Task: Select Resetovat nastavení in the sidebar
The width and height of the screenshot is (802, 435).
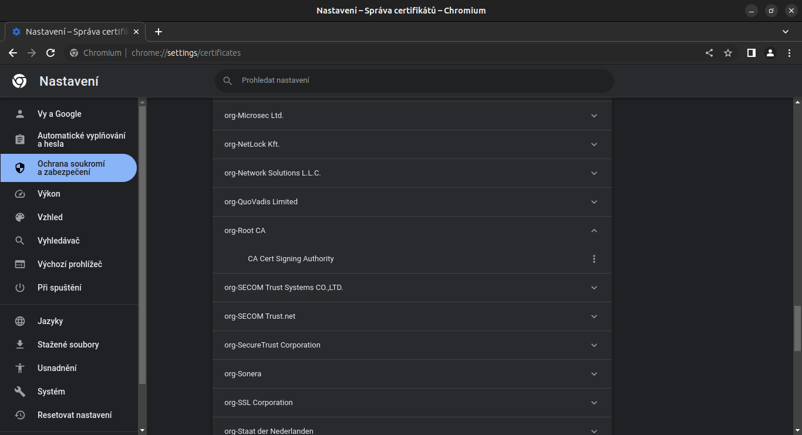Action: click(x=75, y=415)
